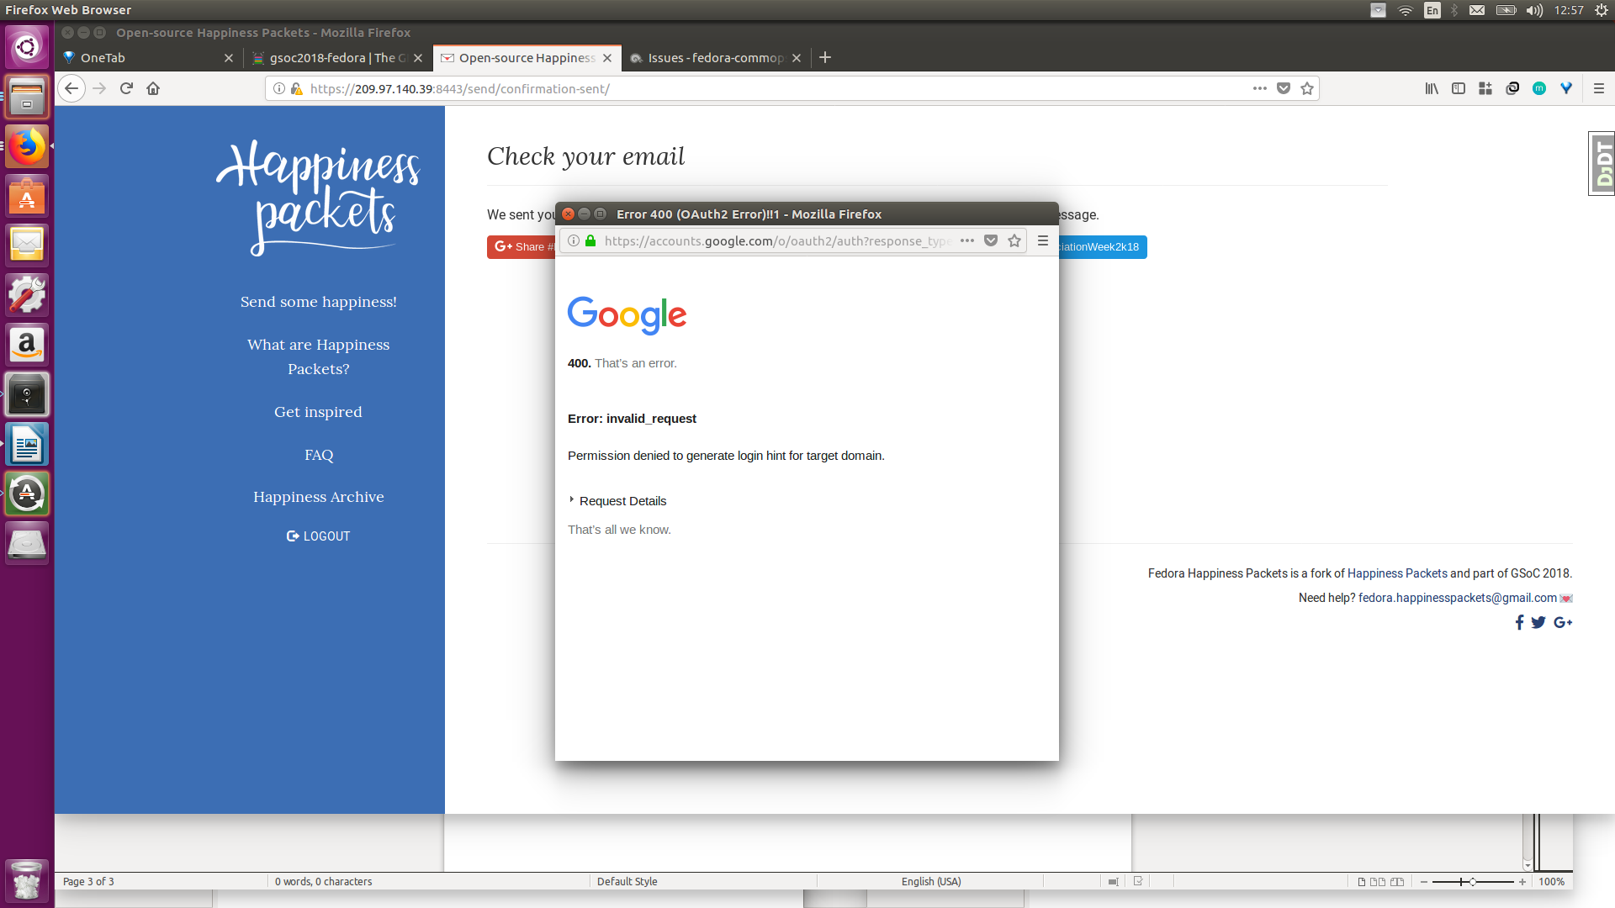Show the Firefox sidebar

(x=1459, y=88)
